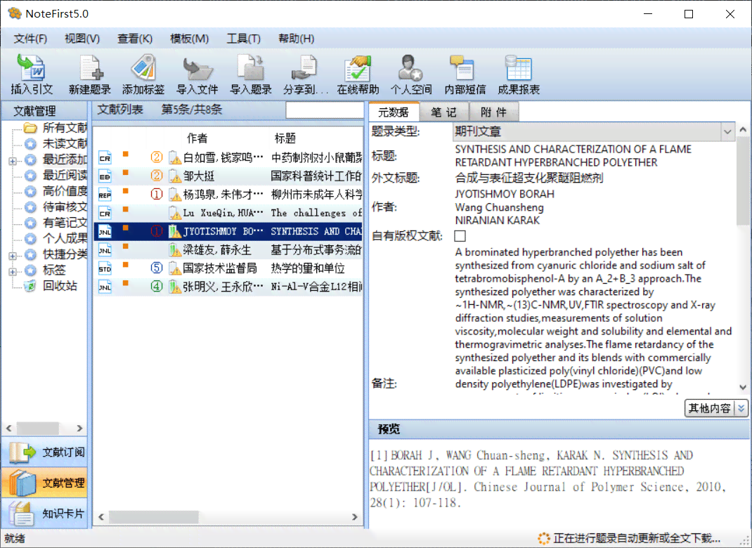Screen dimensions: 752x548
Task: Click the 导入题录 toolbar icon
Action: [x=251, y=74]
